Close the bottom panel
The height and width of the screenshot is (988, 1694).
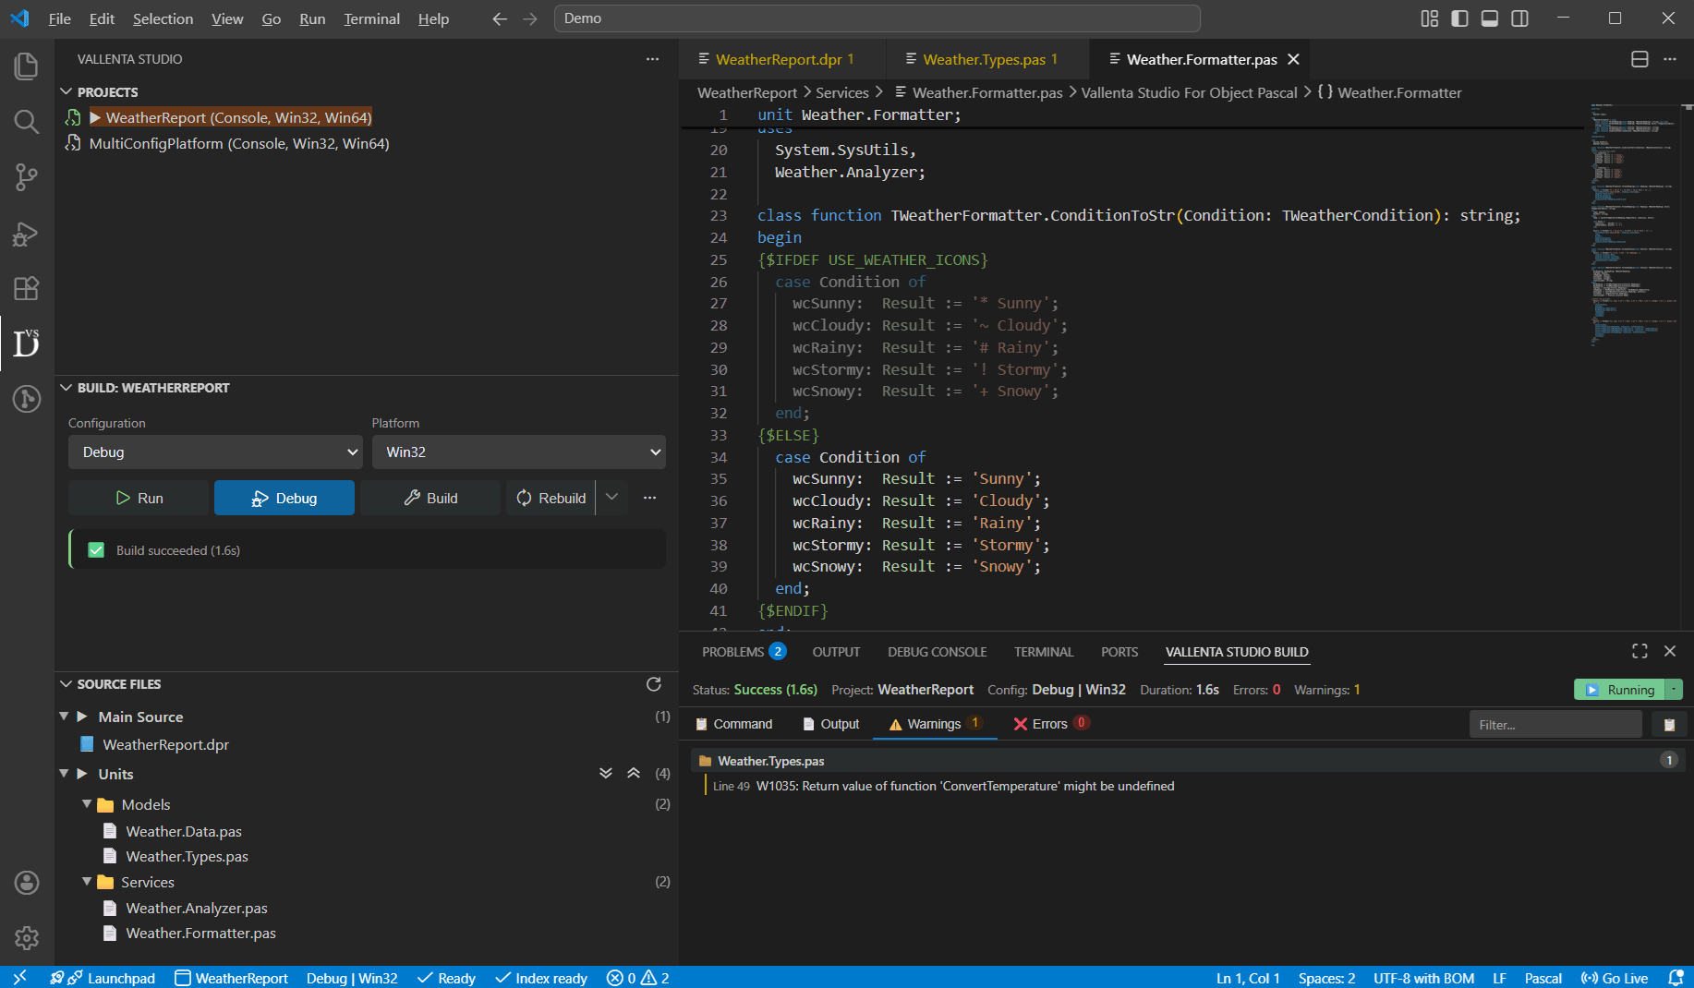pos(1670,651)
